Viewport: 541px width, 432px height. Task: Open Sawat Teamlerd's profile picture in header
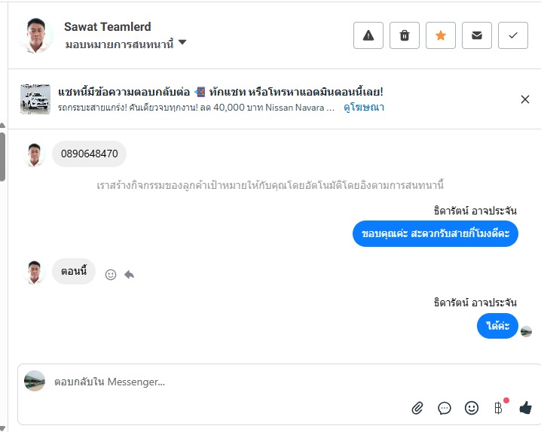(x=35, y=35)
